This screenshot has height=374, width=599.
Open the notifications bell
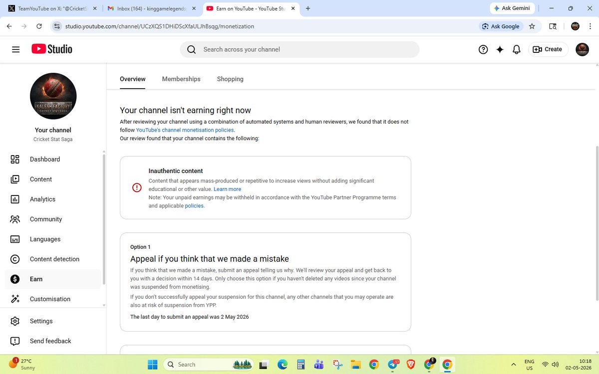click(517, 49)
